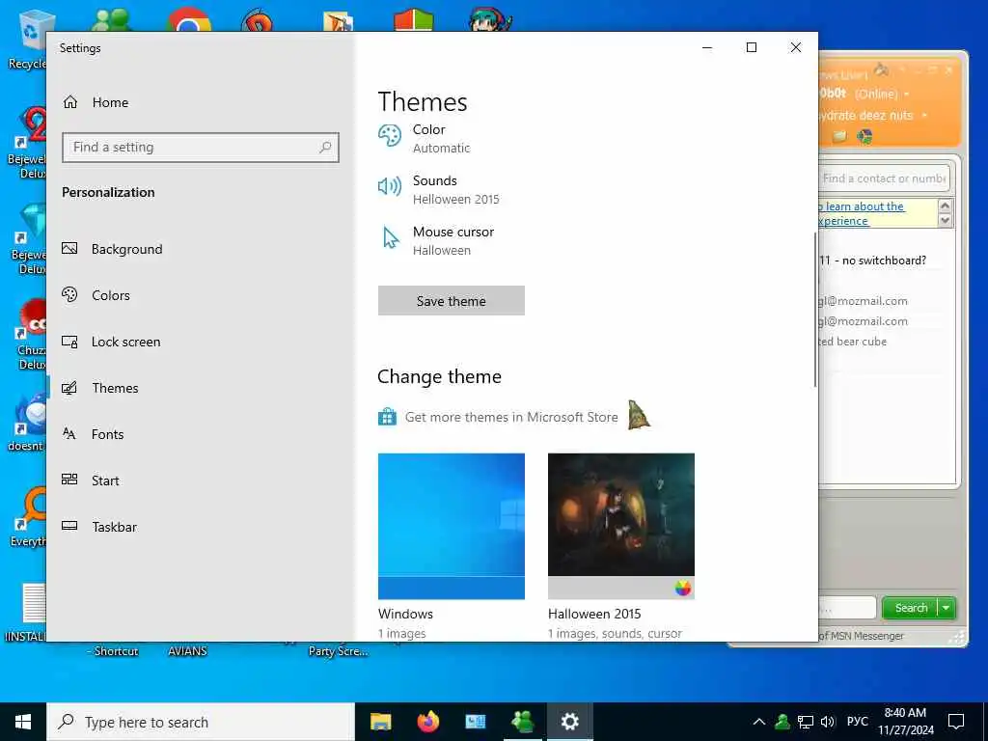988x741 pixels.
Task: Launch Firefox from the taskbar
Action: coord(427,722)
